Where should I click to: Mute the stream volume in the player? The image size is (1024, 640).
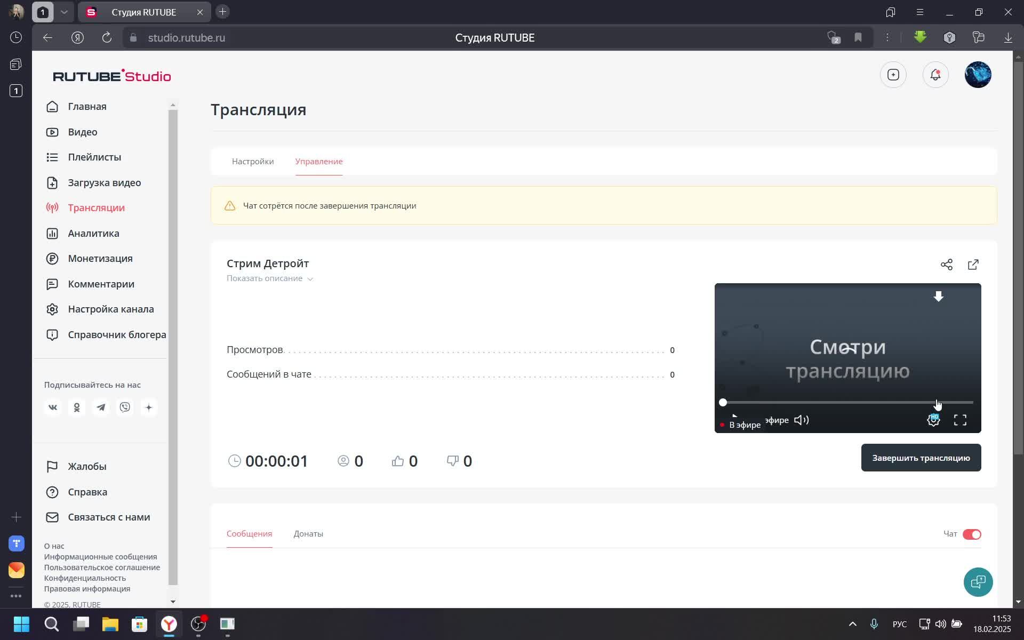801,420
